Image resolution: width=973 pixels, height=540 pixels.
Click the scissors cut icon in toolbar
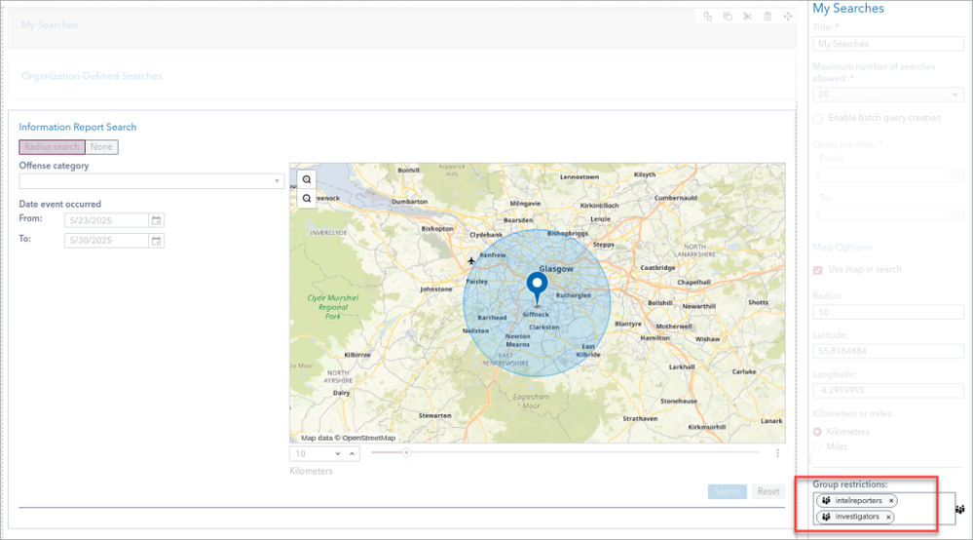747,17
